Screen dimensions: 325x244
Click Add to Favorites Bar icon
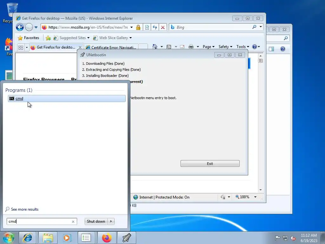tap(48, 38)
